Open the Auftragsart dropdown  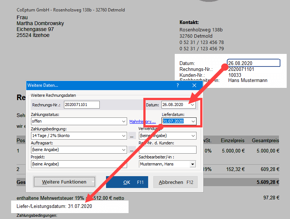123,150
